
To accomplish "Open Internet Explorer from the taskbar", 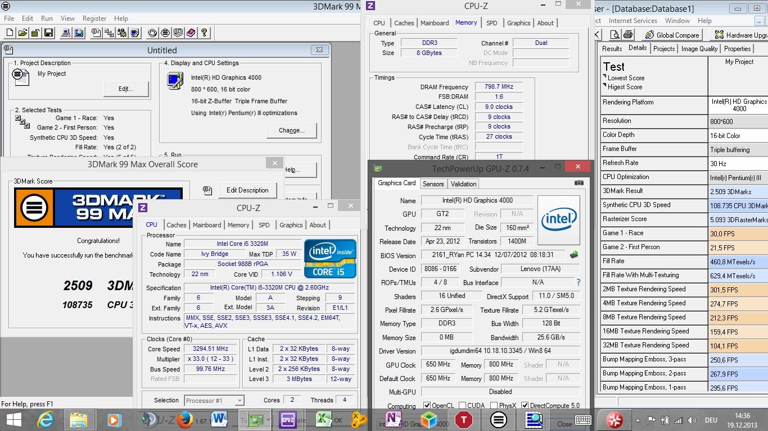I will pos(46,419).
